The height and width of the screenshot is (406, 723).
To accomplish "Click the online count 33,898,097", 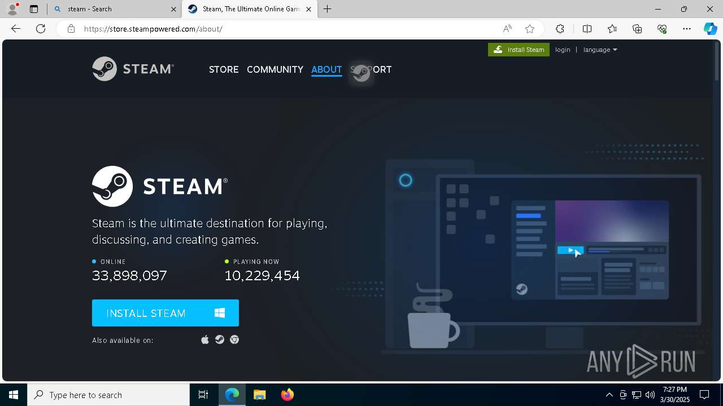I will [x=129, y=276].
